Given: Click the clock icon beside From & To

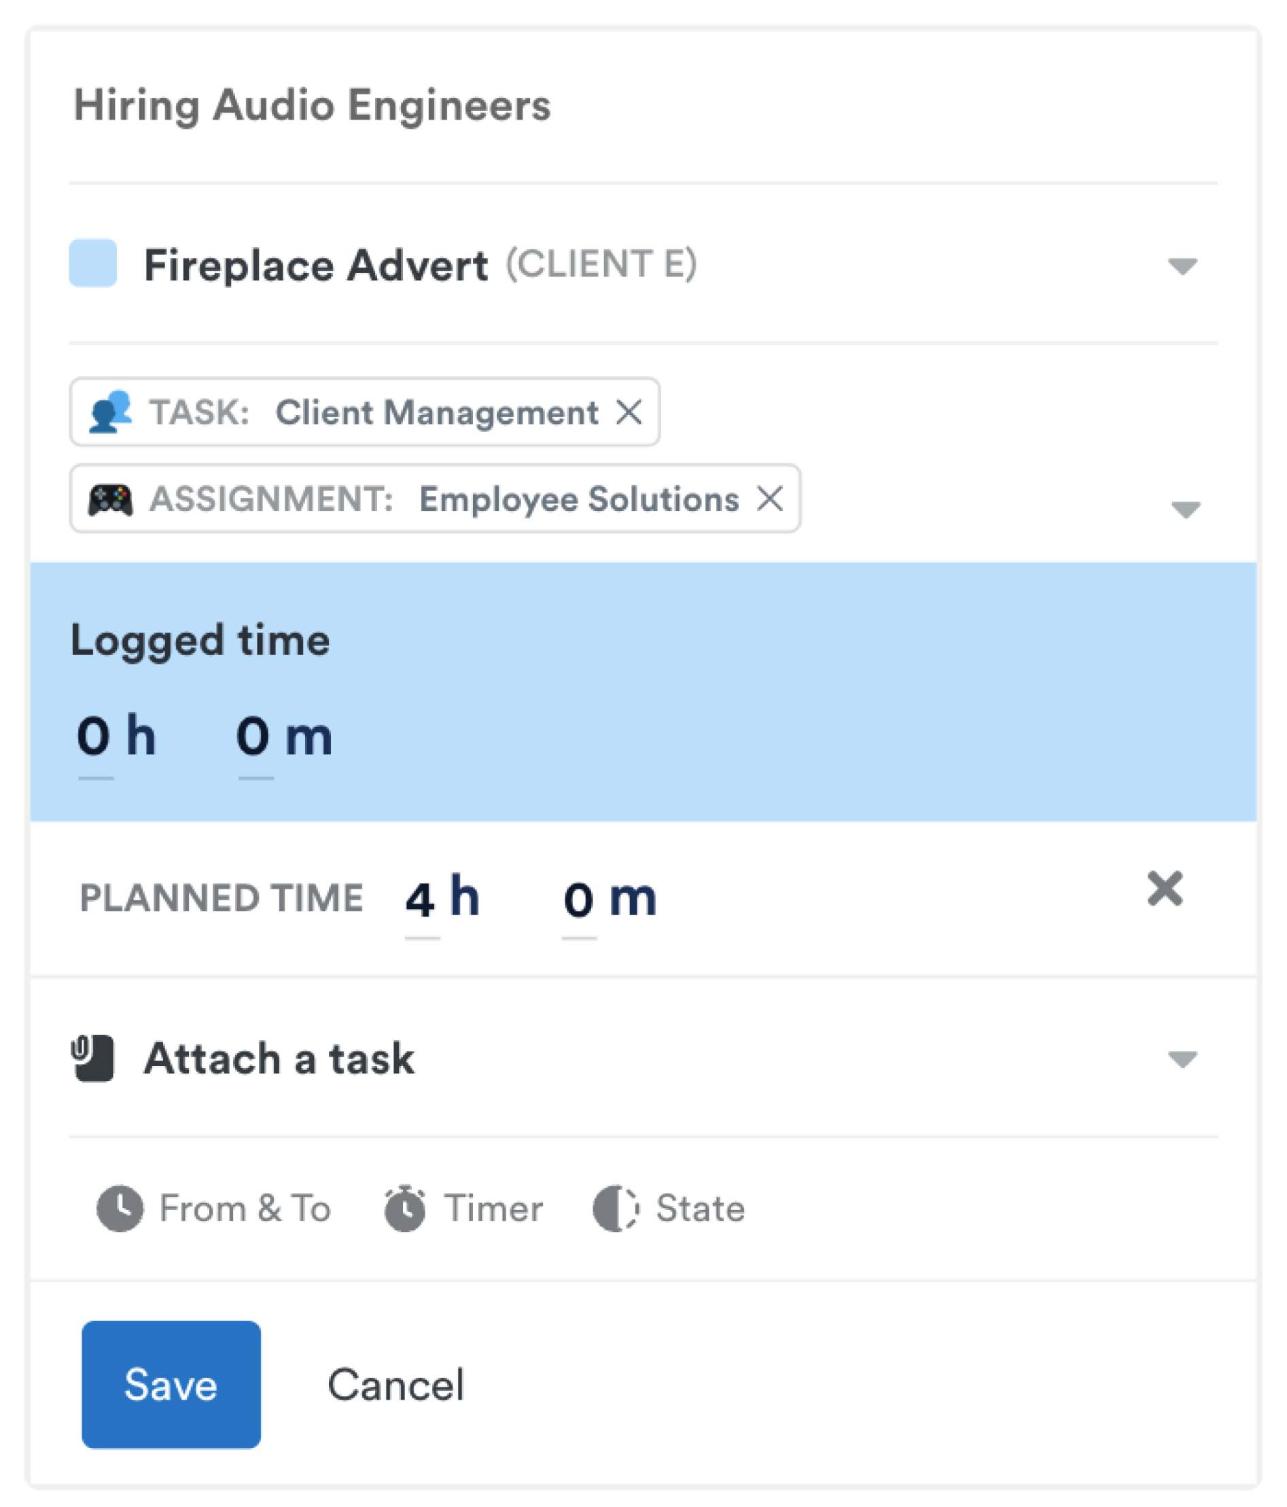Looking at the screenshot, I should [120, 1208].
